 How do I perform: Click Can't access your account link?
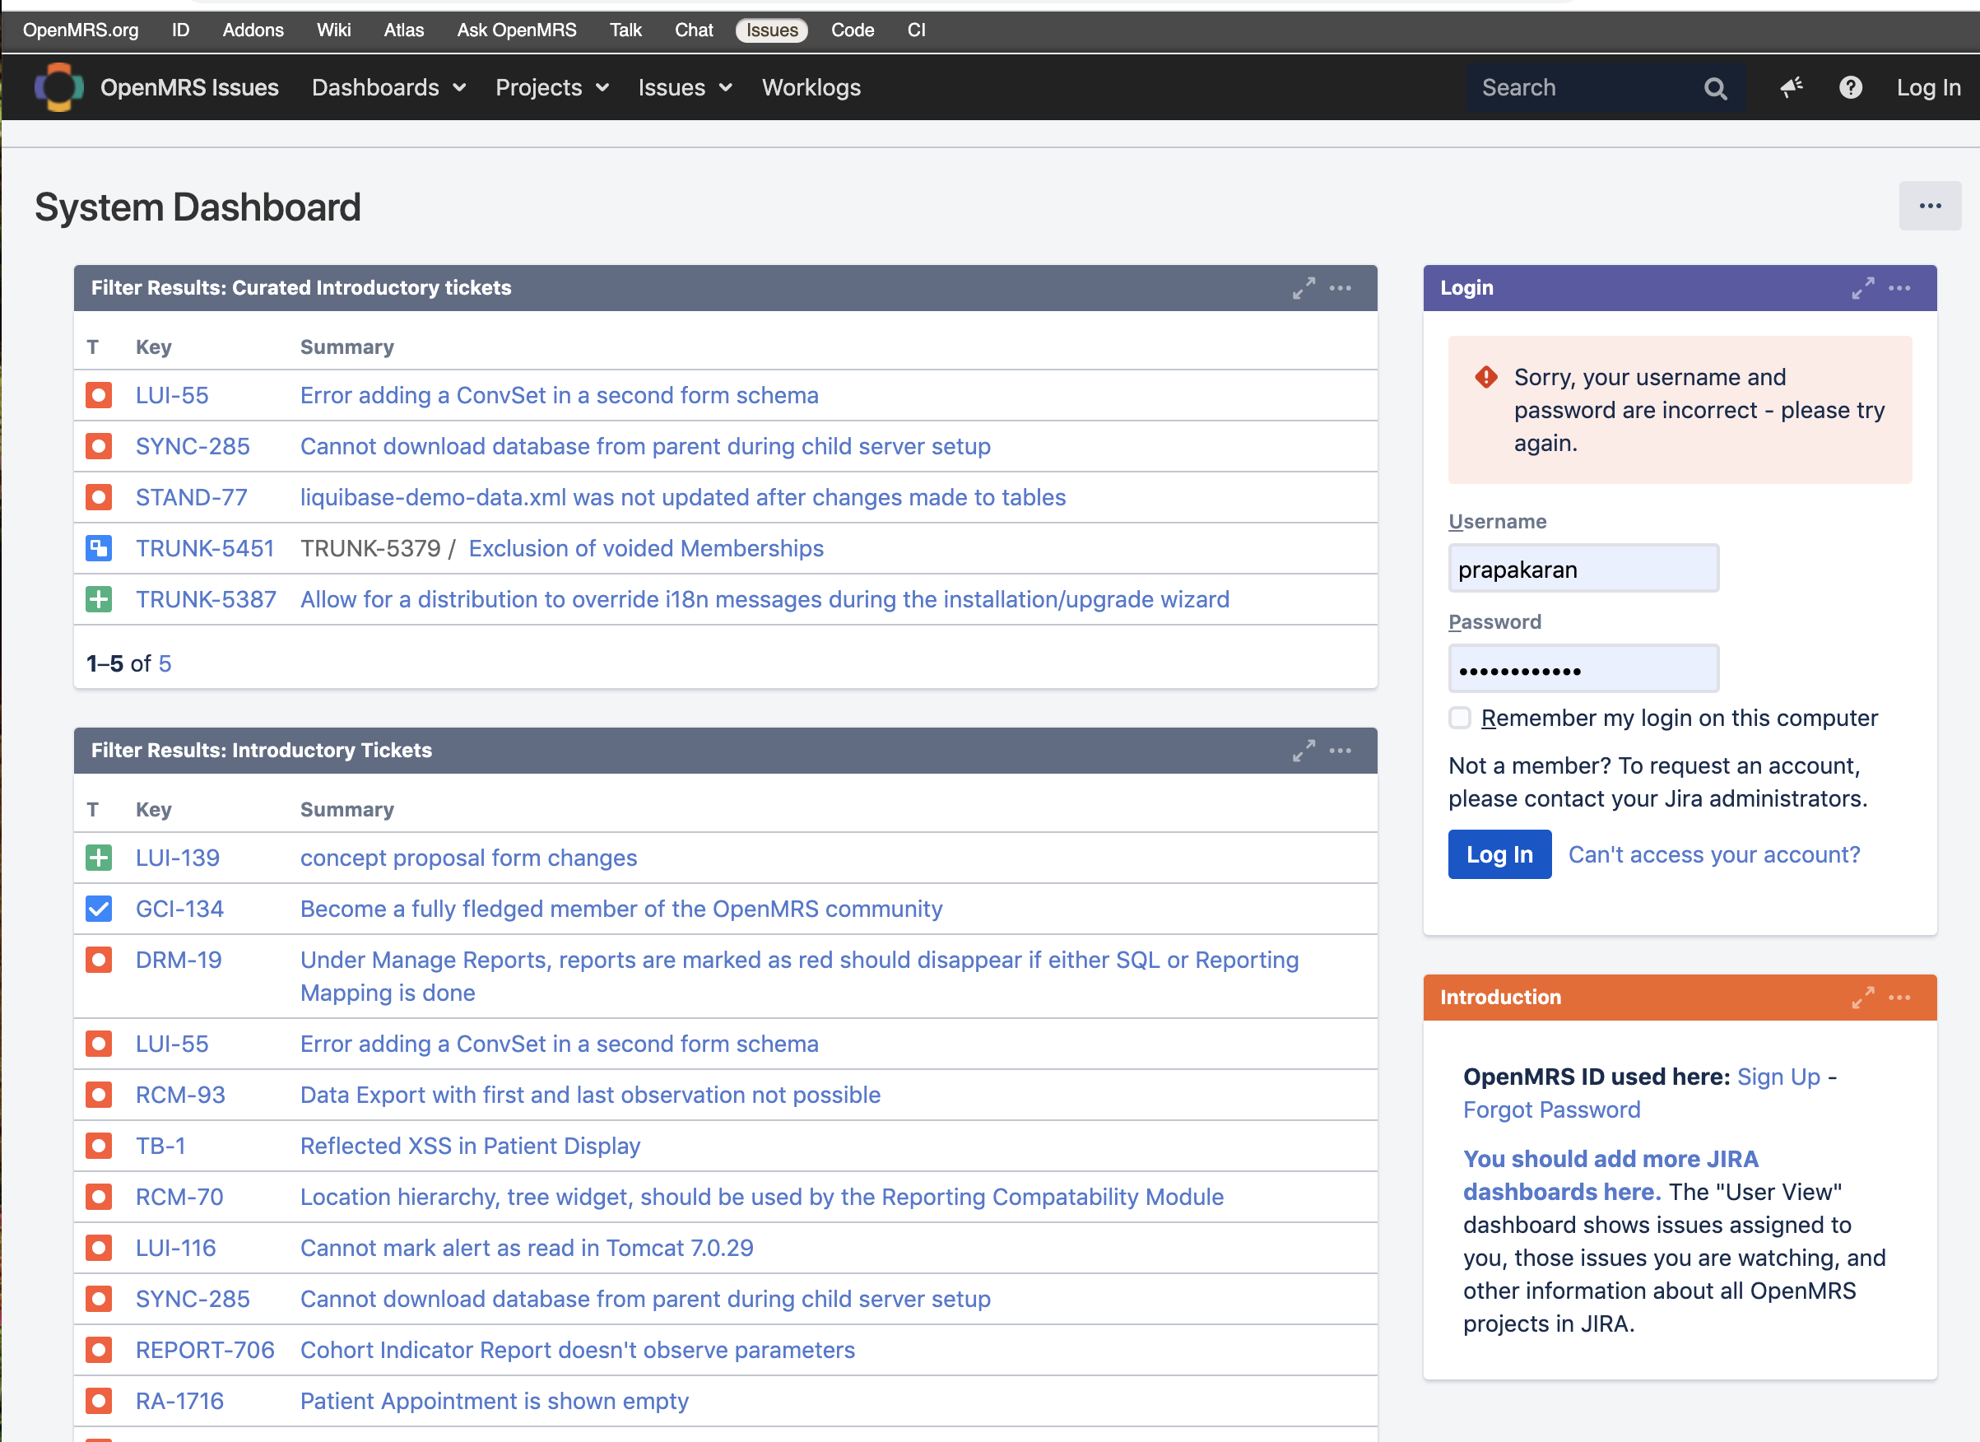[x=1713, y=854]
